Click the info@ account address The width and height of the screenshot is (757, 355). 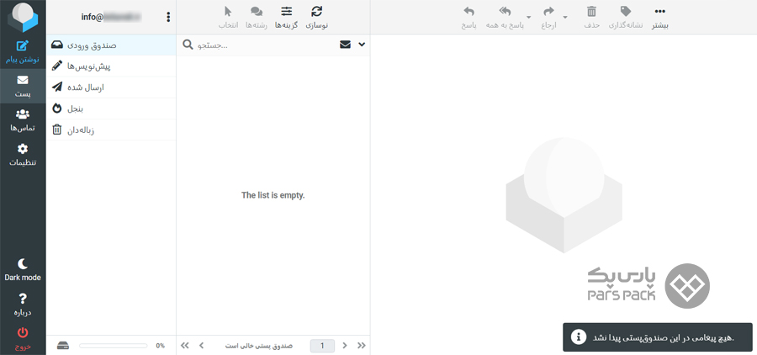[111, 17]
